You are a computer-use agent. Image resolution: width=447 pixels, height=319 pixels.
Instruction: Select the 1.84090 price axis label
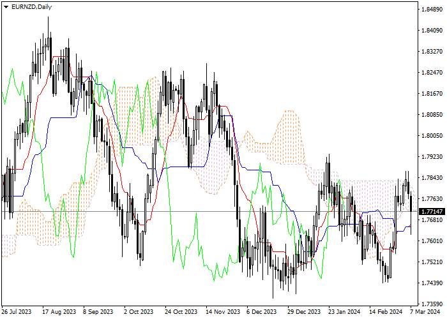pyautogui.click(x=432, y=31)
